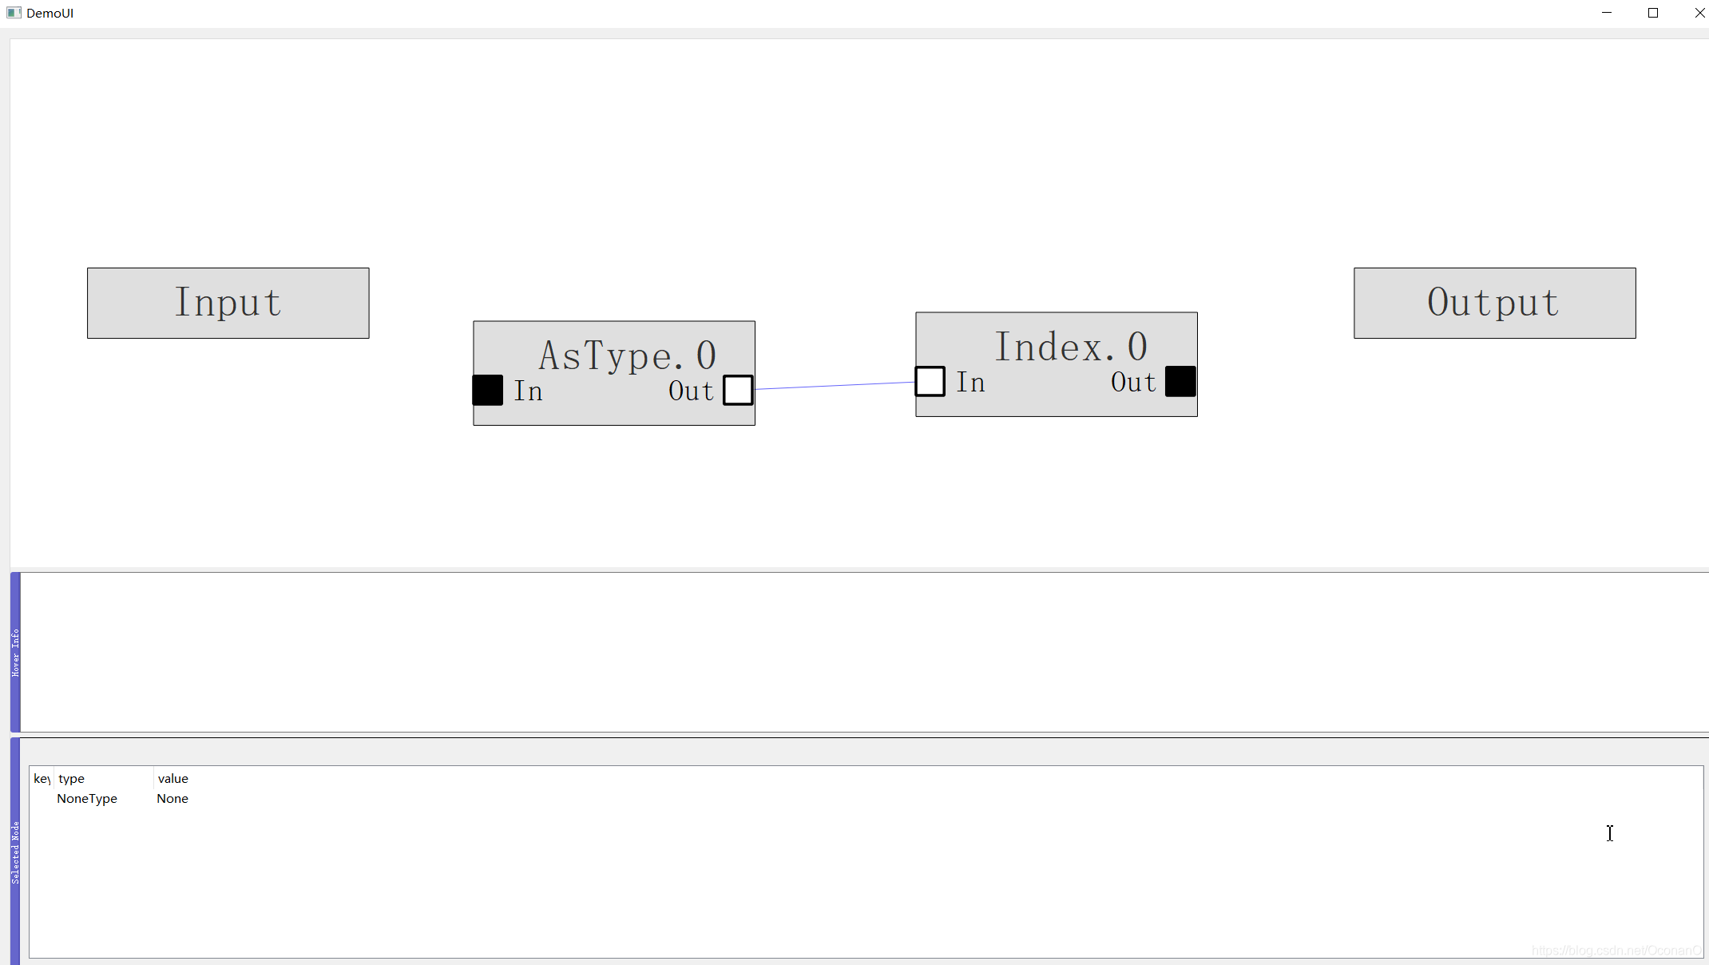Toggle selection of the NoneType table row
1709x965 pixels.
tap(86, 798)
